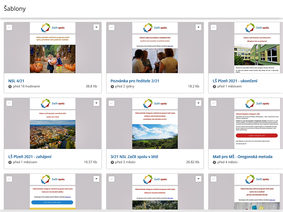Click the 'před 16 hodinami' timestamp
This screenshot has width=283, height=212.
[26, 86]
